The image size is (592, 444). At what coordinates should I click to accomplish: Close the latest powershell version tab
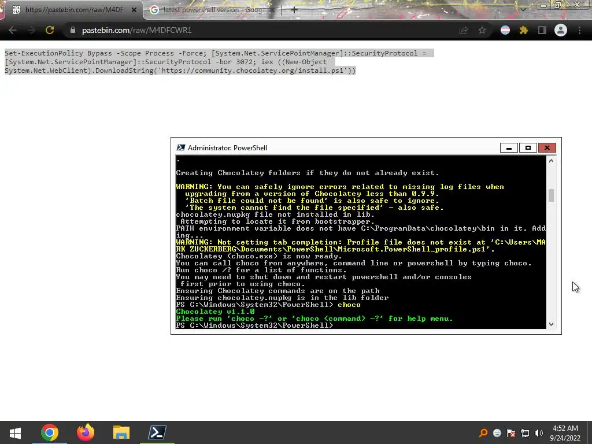272,10
